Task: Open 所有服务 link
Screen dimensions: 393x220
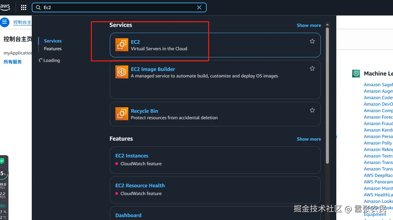Action: (13, 62)
